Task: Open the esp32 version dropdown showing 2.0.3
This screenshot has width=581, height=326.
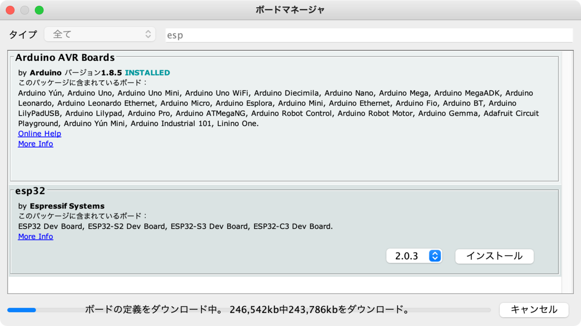Action: coord(414,256)
